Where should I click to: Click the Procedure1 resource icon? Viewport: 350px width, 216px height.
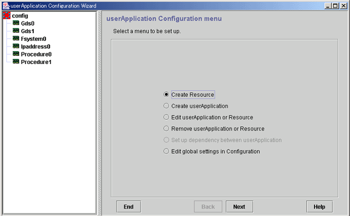(x=16, y=62)
